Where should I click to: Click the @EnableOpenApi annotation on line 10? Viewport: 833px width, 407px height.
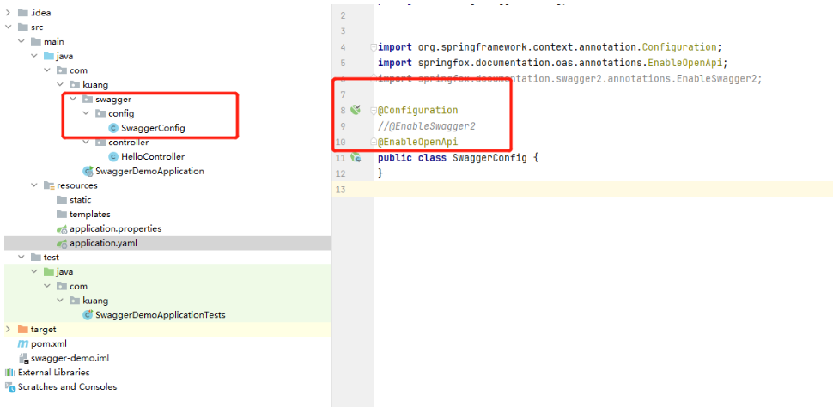(x=417, y=142)
